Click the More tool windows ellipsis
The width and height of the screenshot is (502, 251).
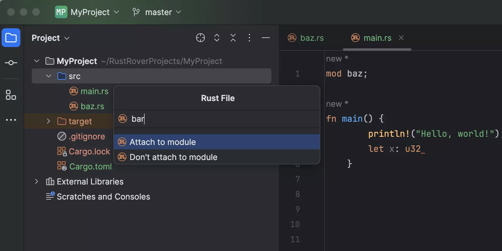pyautogui.click(x=11, y=120)
